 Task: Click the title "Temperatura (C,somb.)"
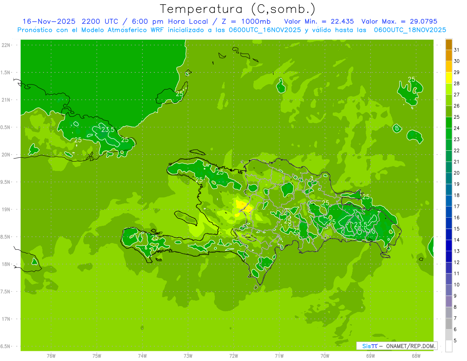(x=238, y=9)
